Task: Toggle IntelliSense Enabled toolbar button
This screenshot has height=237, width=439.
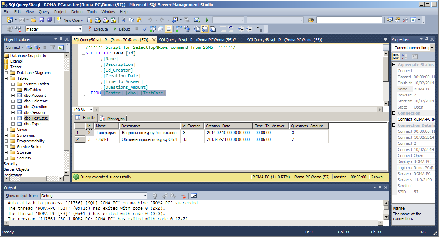Action: [x=168, y=29]
